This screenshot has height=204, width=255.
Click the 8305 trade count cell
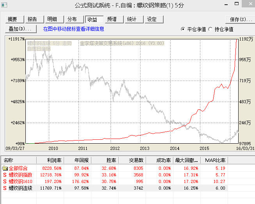(x=138, y=168)
